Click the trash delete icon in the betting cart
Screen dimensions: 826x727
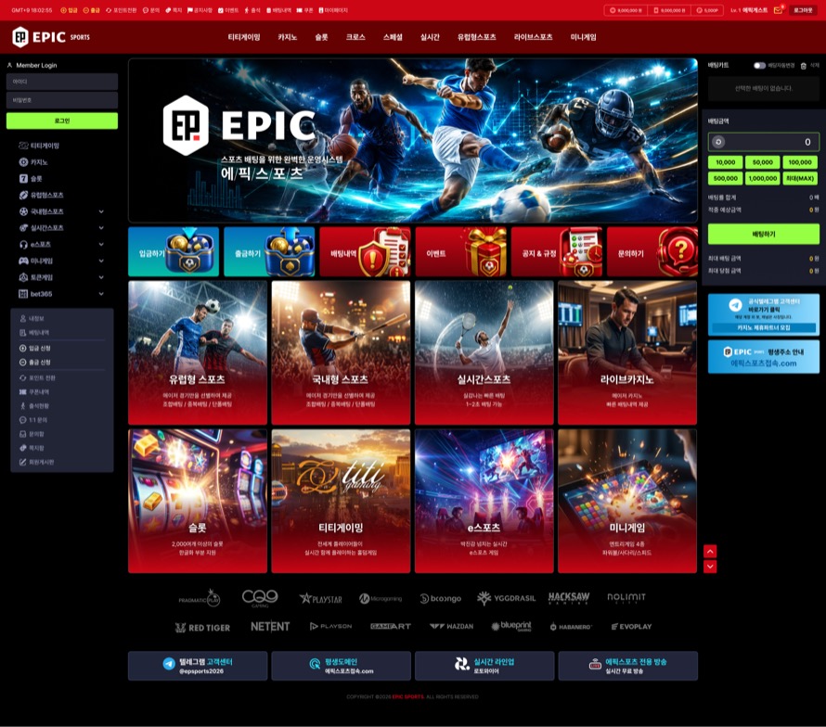tap(804, 66)
